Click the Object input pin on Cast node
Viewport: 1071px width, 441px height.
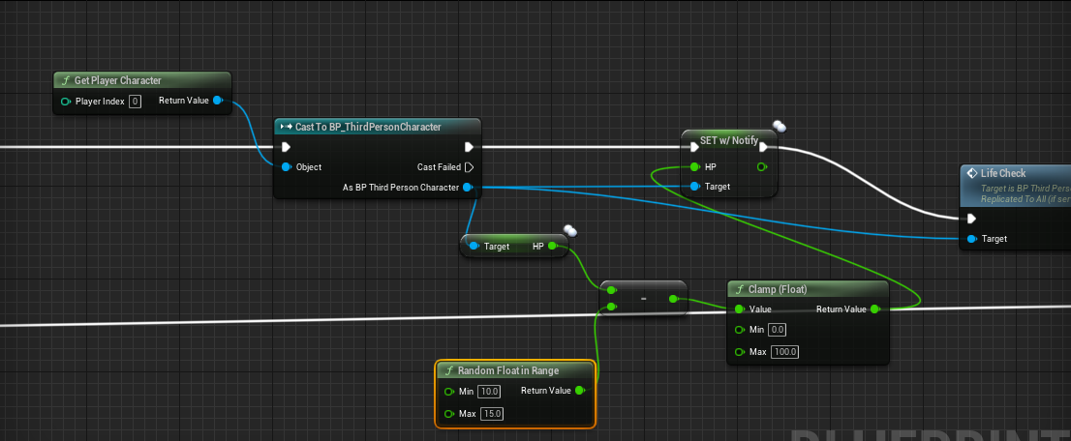(286, 166)
